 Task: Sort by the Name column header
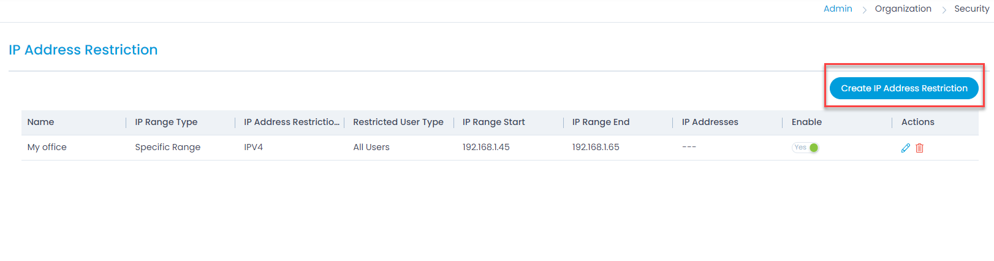pos(40,122)
